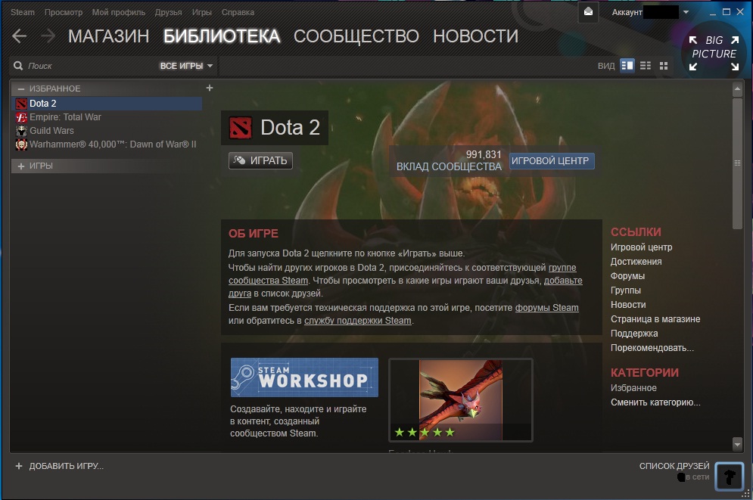The width and height of the screenshot is (753, 500).
Task: Select Empire: Total War
Action: pos(107,117)
